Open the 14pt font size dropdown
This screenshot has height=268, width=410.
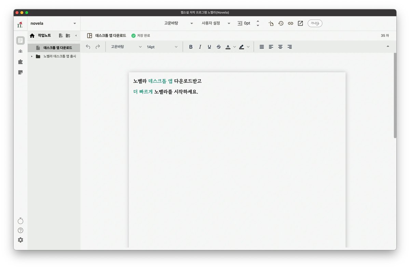click(x=162, y=47)
